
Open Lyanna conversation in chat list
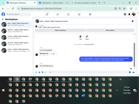16,50
